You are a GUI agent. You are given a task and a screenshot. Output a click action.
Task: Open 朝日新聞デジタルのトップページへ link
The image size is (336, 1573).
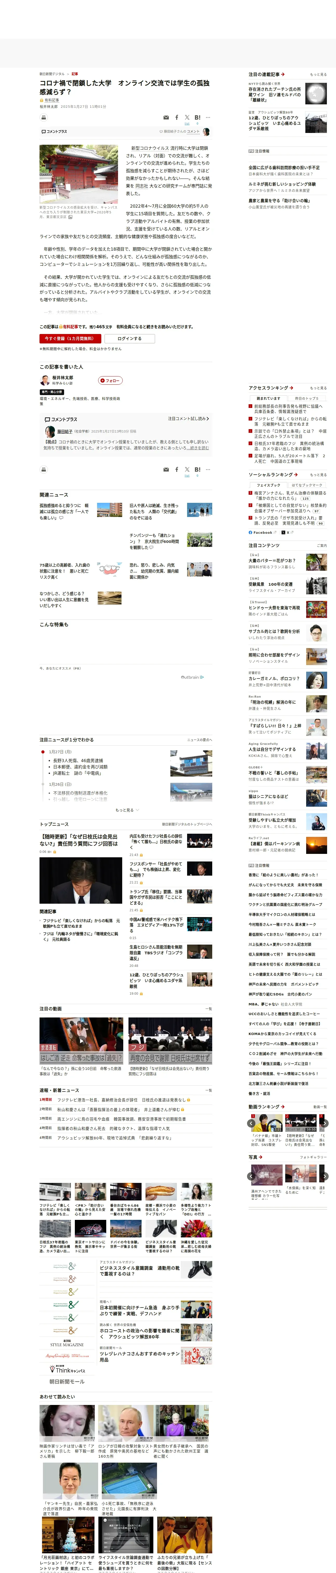point(187,824)
